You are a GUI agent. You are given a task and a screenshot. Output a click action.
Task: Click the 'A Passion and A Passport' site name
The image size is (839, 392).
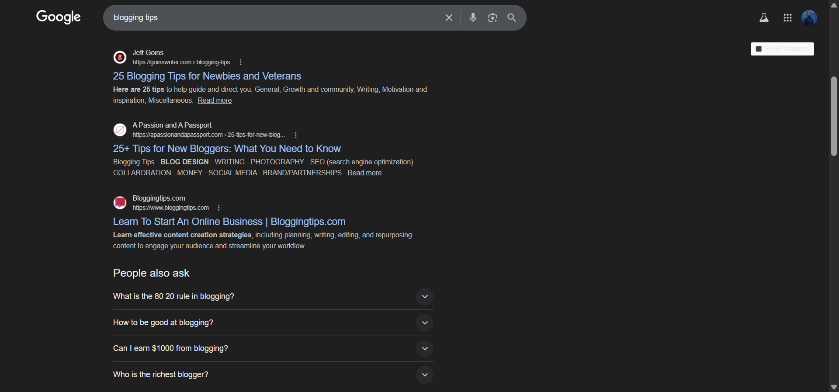(172, 125)
